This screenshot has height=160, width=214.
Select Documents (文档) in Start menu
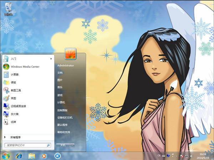coord(60,73)
